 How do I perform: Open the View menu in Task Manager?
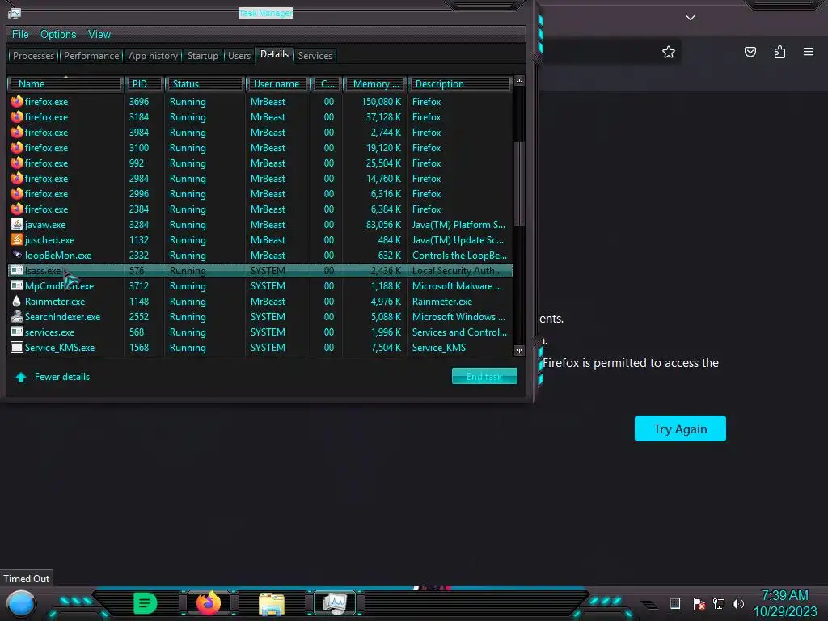[99, 34]
